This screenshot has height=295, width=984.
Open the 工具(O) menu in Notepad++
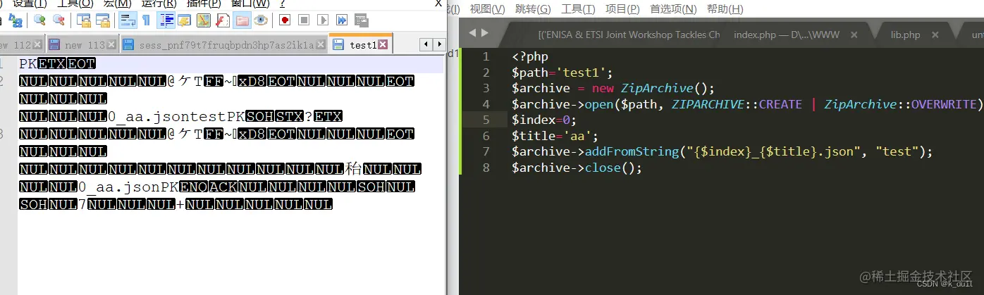[x=75, y=4]
